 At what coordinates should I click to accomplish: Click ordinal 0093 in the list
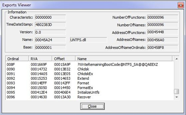[x=11, y=83]
